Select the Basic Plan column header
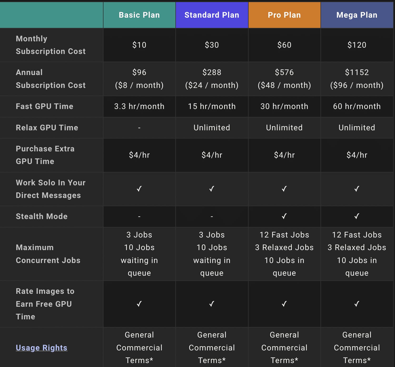The height and width of the screenshot is (367, 395). click(139, 15)
